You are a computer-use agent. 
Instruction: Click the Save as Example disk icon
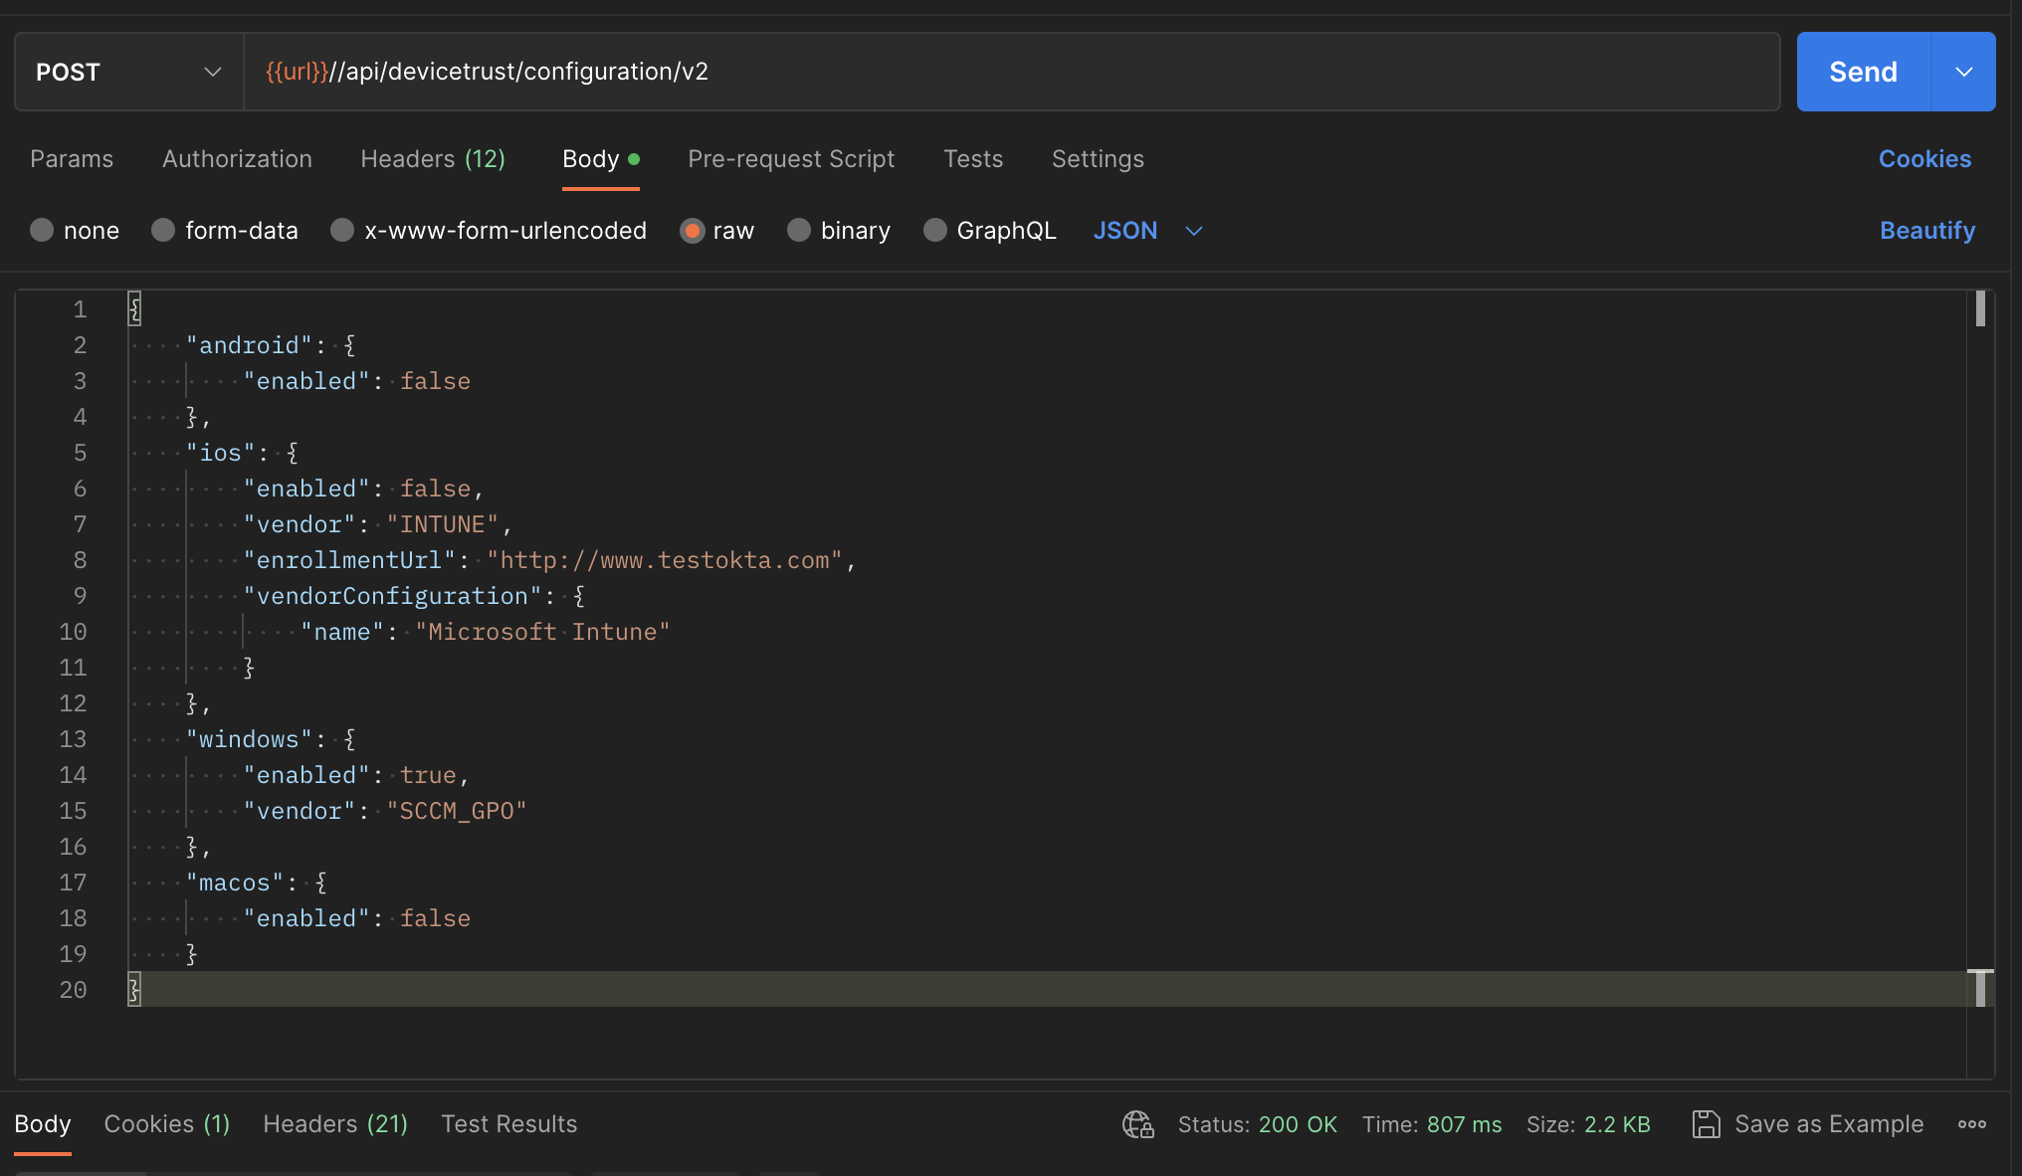tap(1706, 1124)
